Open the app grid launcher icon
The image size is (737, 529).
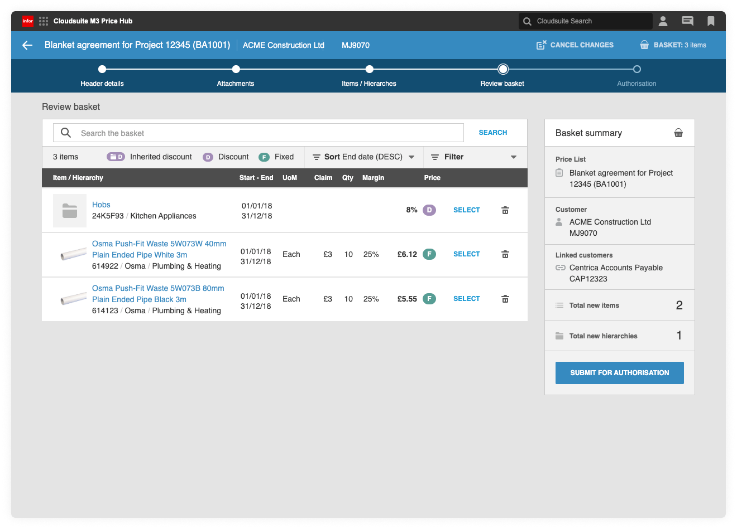click(x=44, y=21)
